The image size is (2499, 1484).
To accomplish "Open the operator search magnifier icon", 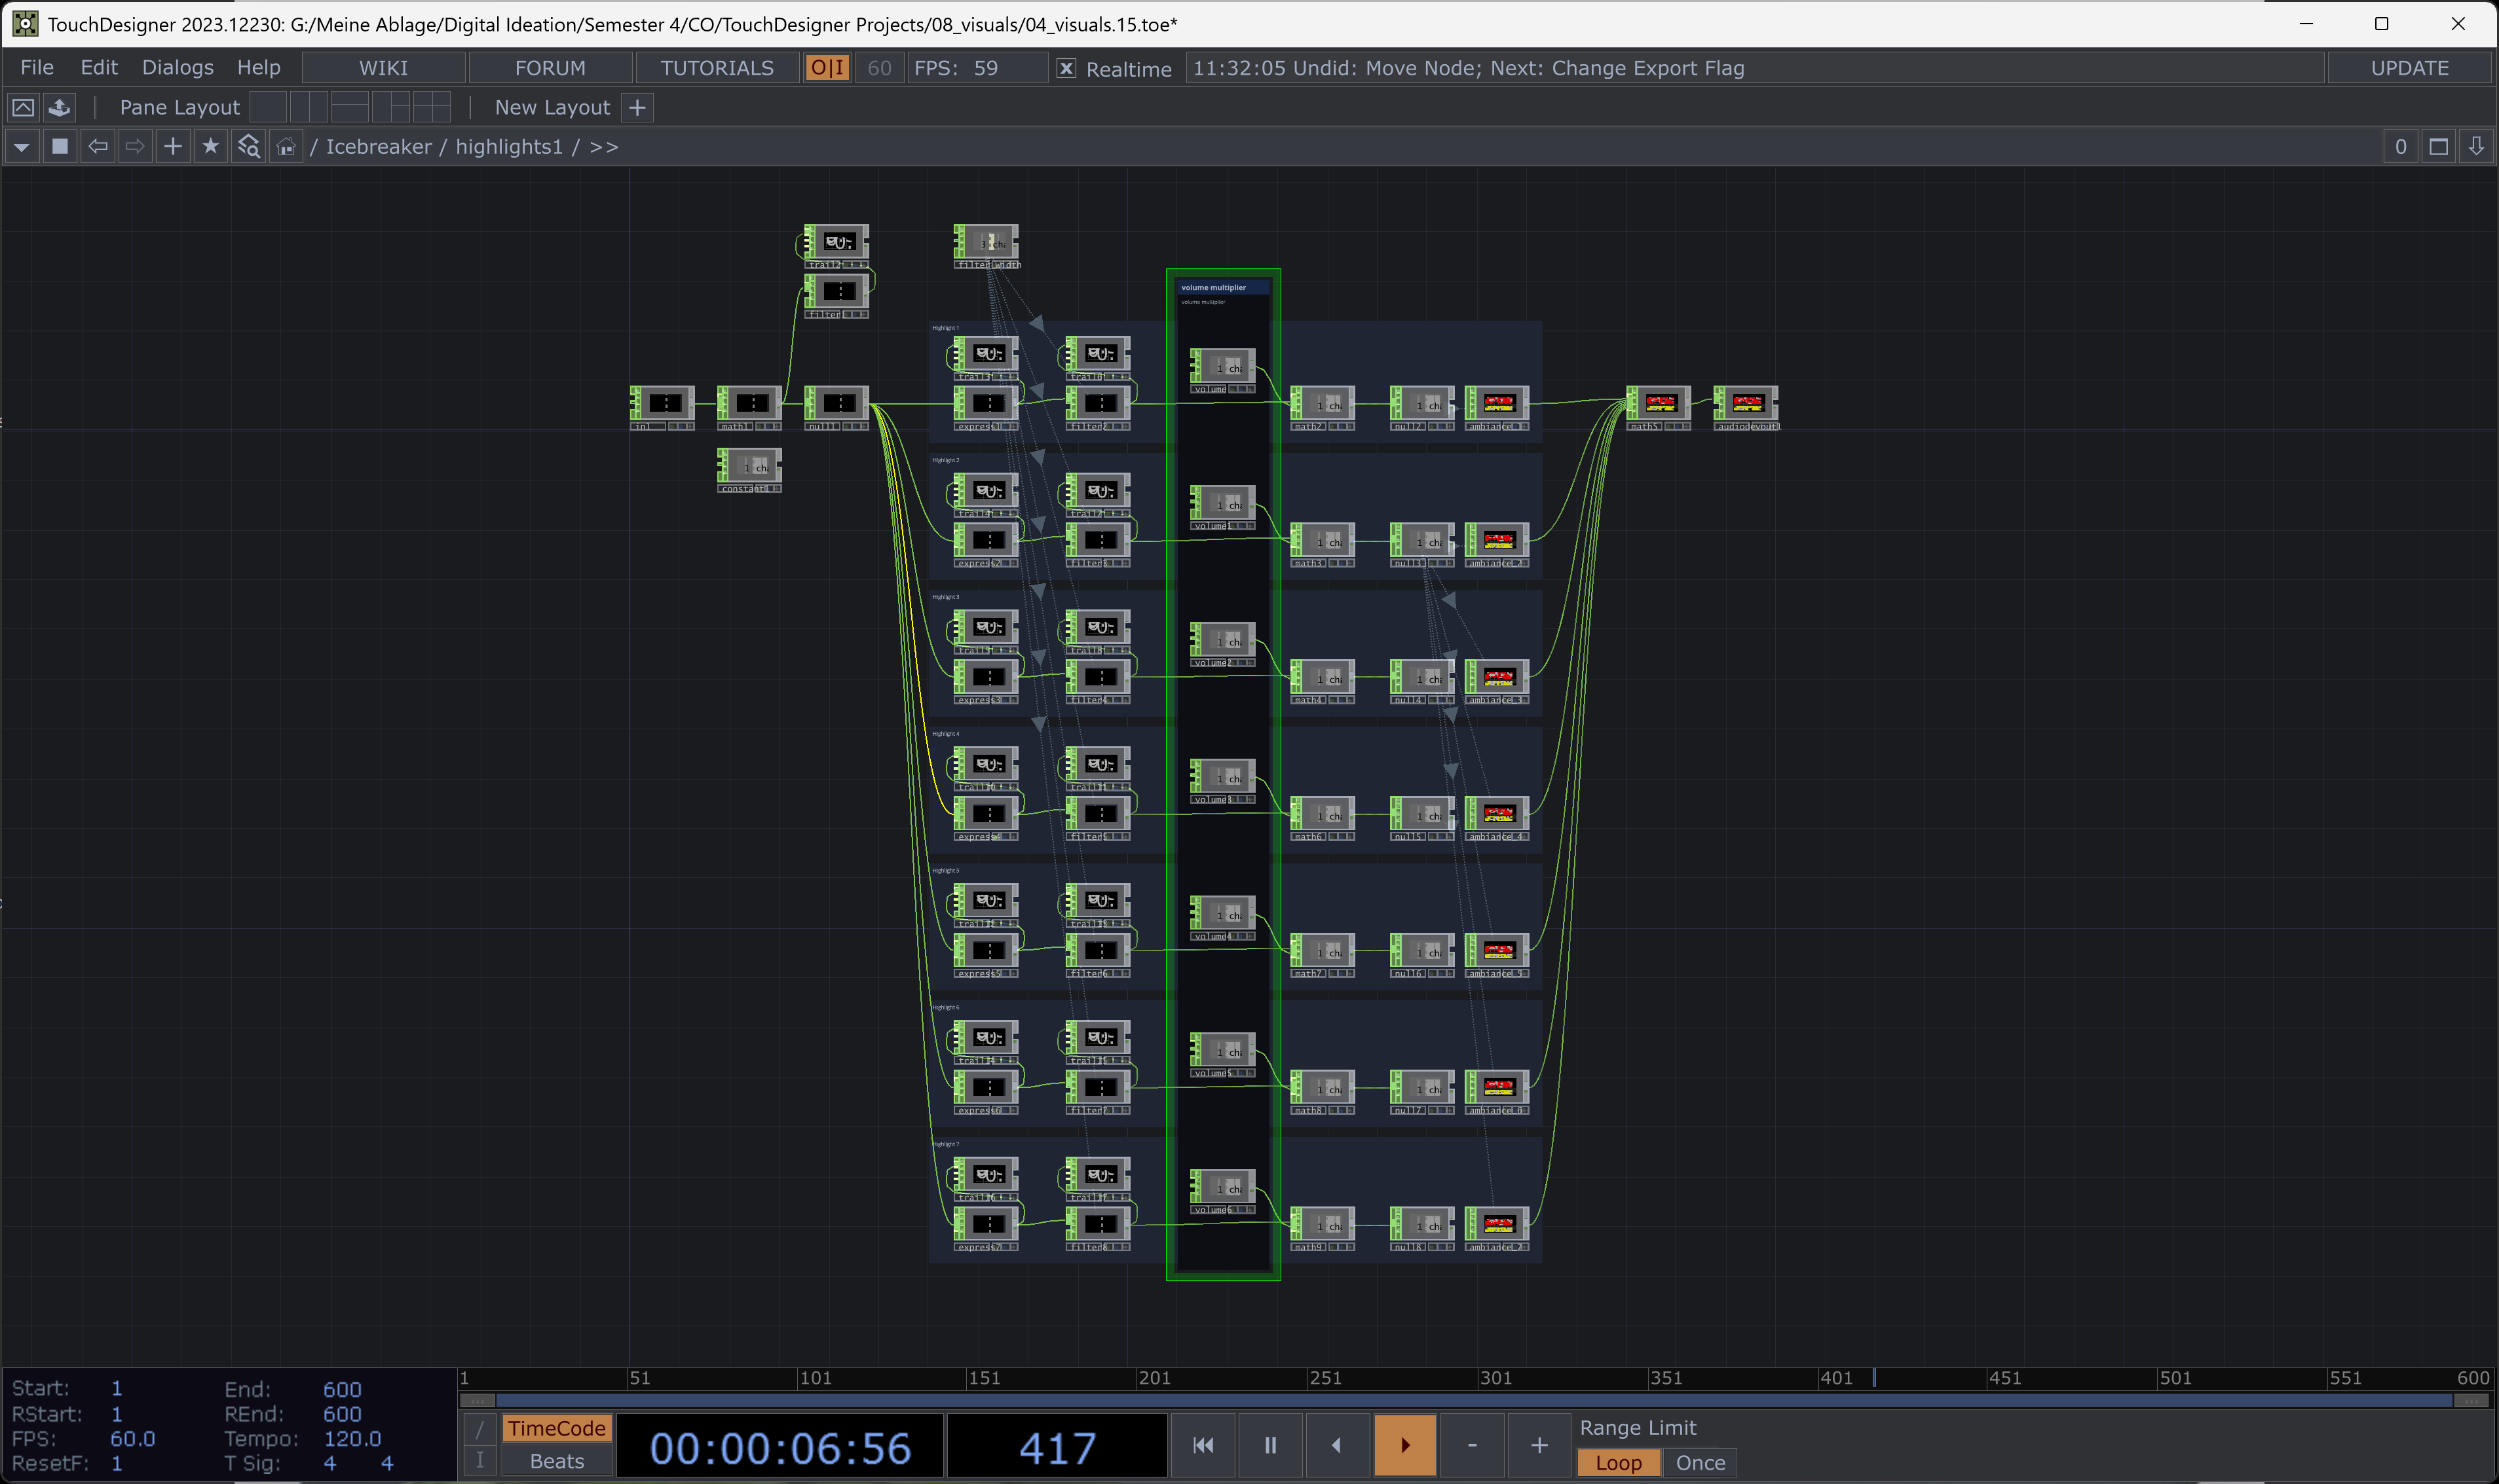I will (x=248, y=147).
